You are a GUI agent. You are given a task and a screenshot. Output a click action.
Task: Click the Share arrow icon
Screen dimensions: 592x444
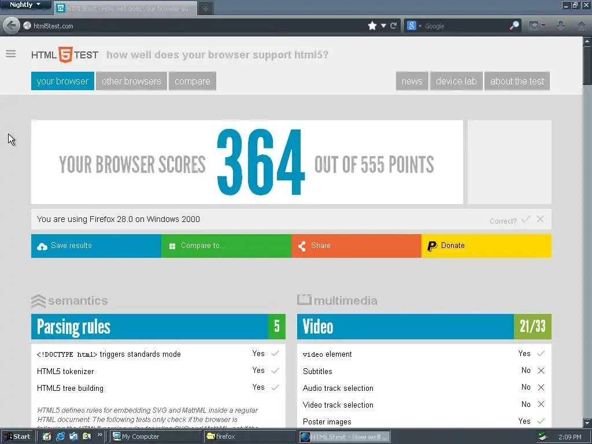(302, 246)
